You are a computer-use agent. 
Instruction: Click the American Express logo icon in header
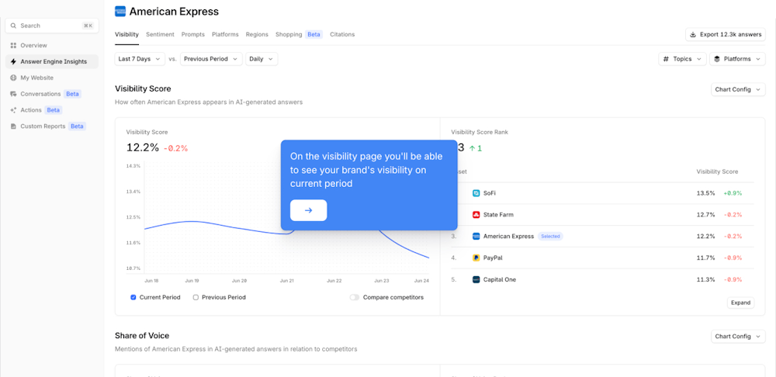[120, 12]
